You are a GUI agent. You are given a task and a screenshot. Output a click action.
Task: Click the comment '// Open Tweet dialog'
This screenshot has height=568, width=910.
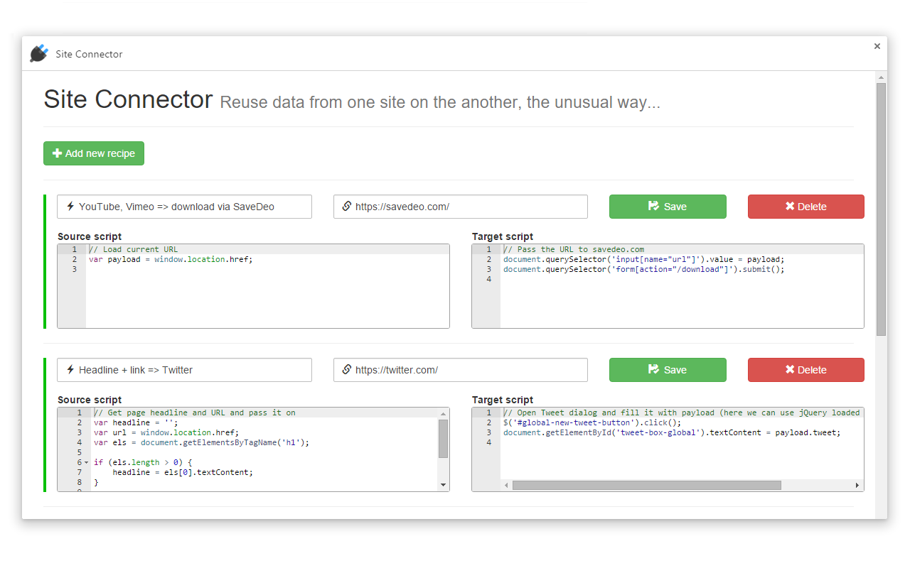tap(681, 413)
